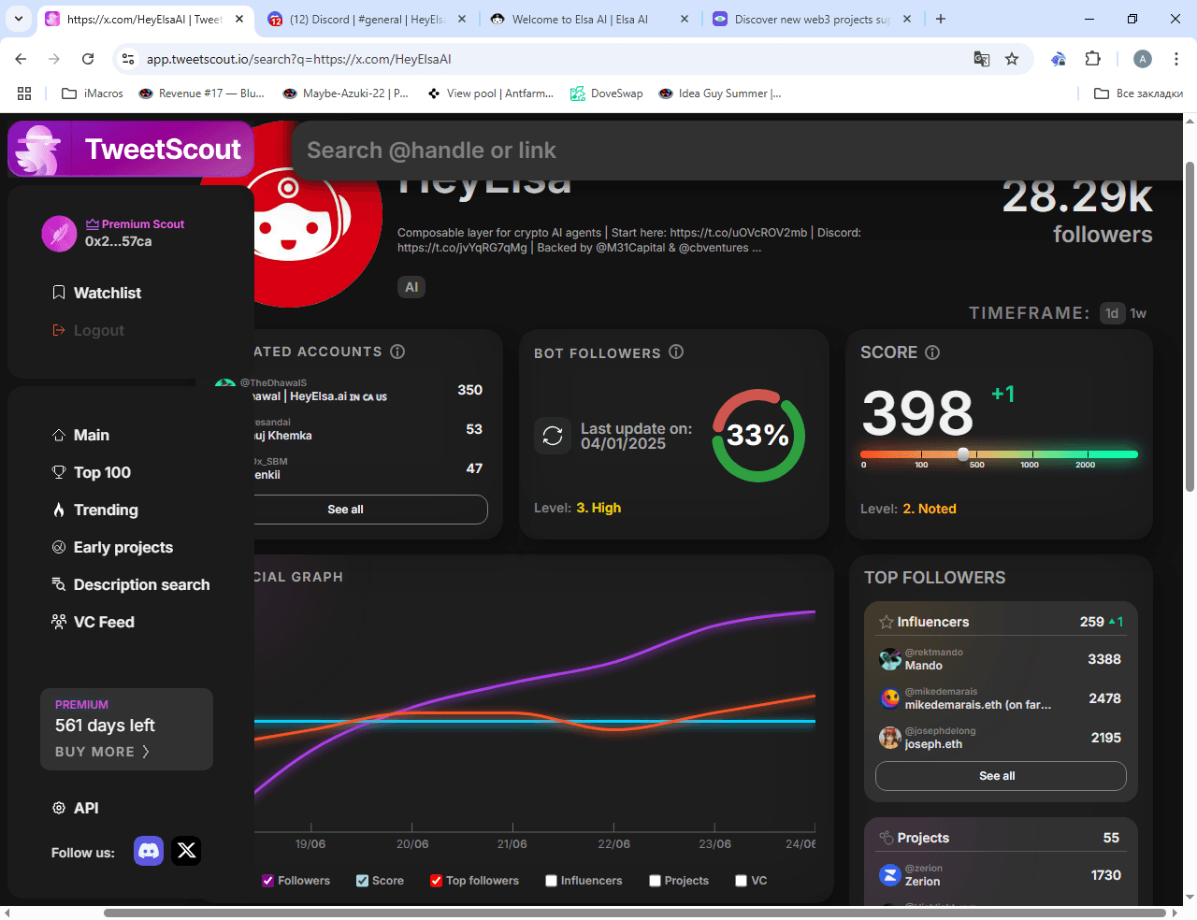
Task: Open Revenue #17 bookmark
Action: point(202,93)
